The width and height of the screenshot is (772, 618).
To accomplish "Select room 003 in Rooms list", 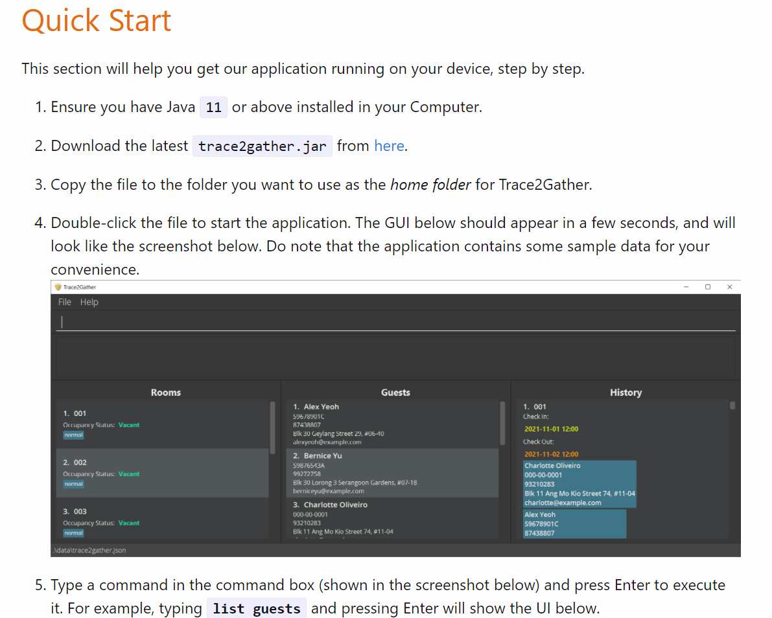I will pos(163,518).
